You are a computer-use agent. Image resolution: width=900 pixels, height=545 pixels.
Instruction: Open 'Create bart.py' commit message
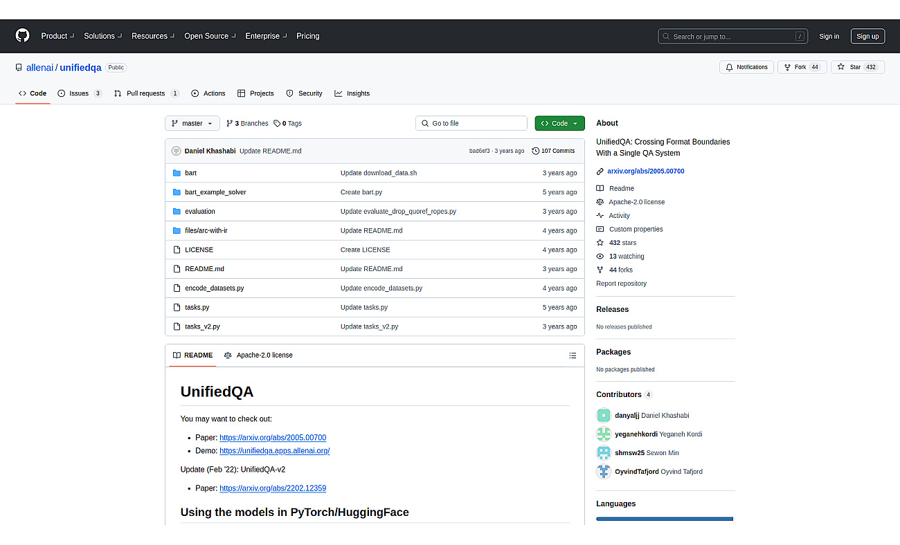tap(361, 192)
